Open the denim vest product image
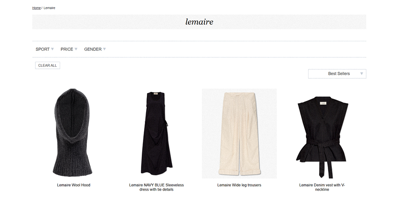 point(322,133)
